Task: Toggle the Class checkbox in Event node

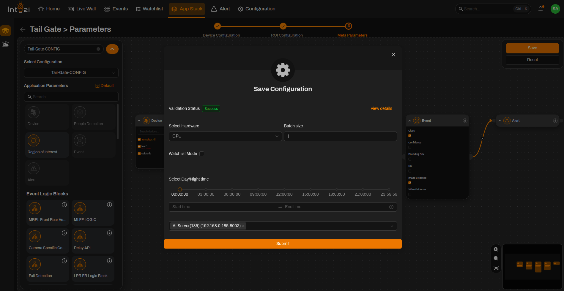Action: (x=410, y=136)
